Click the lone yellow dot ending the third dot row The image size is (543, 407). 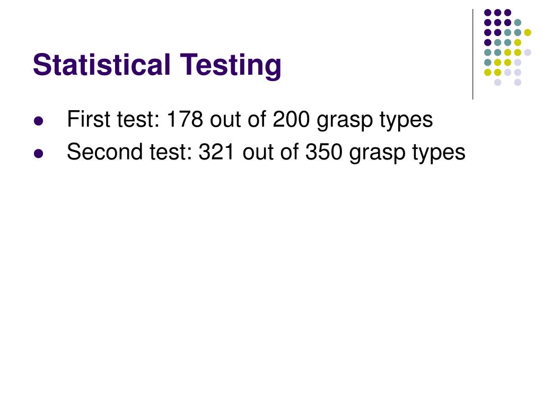[x=528, y=32]
